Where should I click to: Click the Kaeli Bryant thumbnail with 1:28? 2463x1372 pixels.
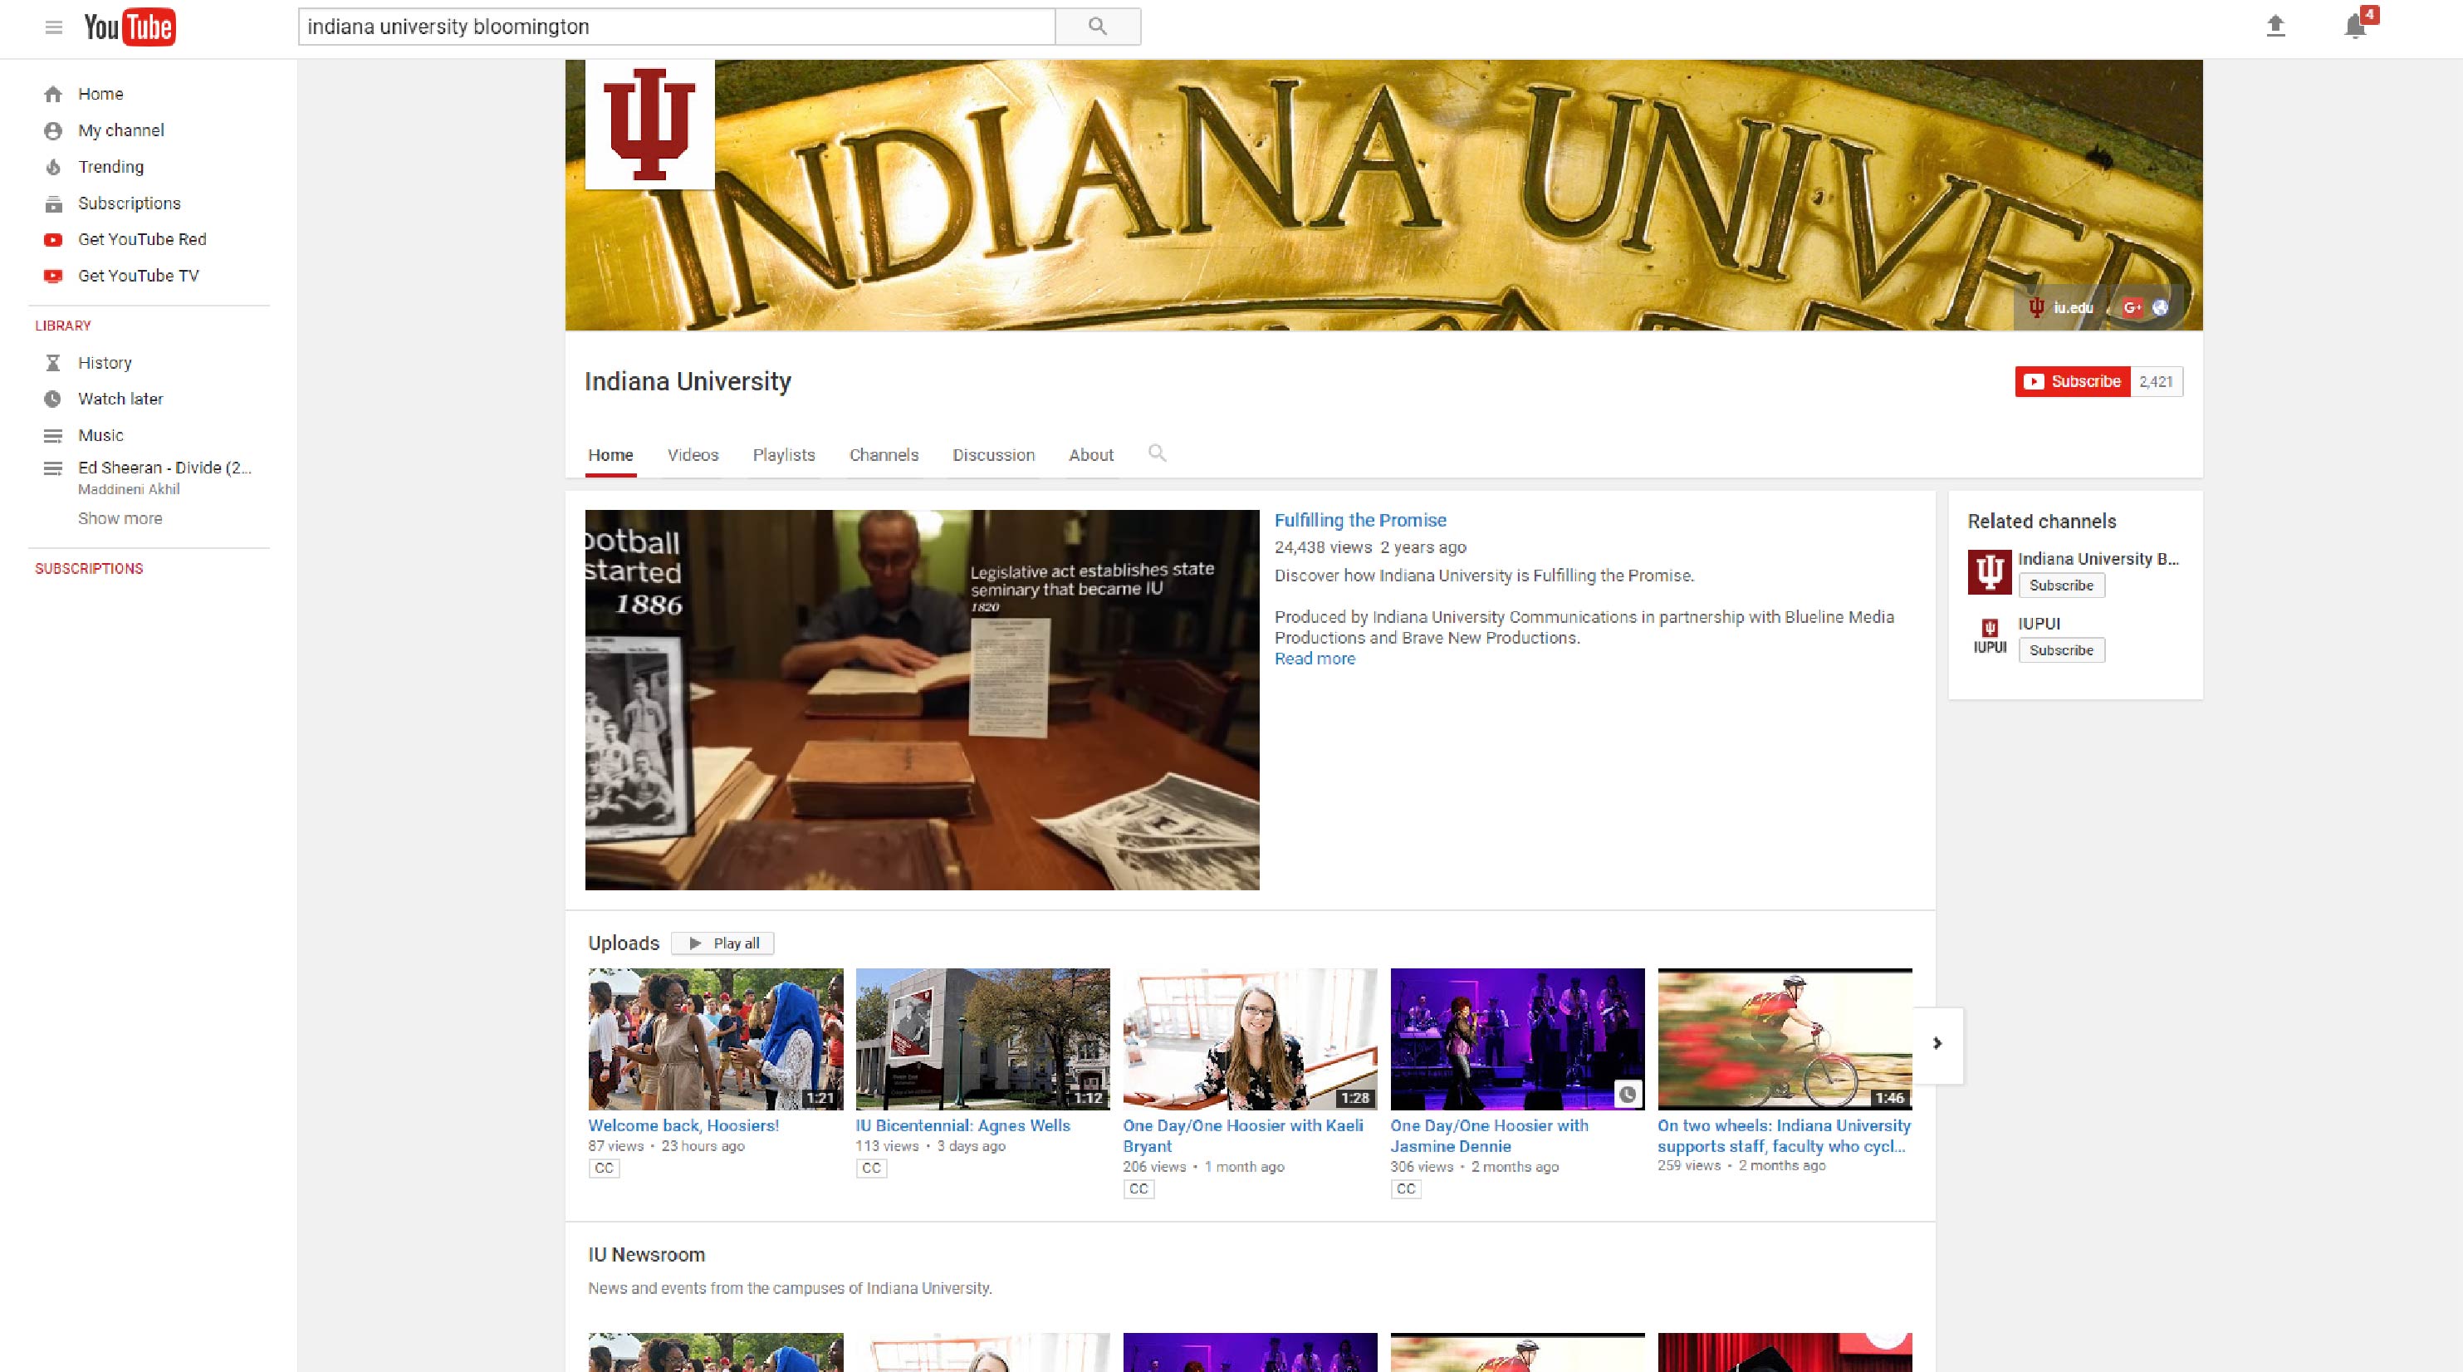[1250, 1039]
